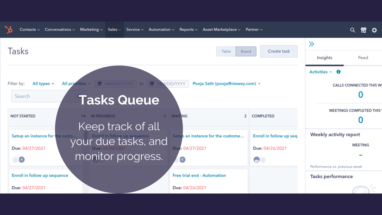
Task: Open the Pooja Seth owner dropdown
Action: coord(226,84)
